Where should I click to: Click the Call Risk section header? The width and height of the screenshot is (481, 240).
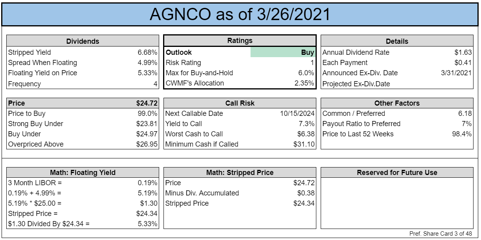click(240, 103)
